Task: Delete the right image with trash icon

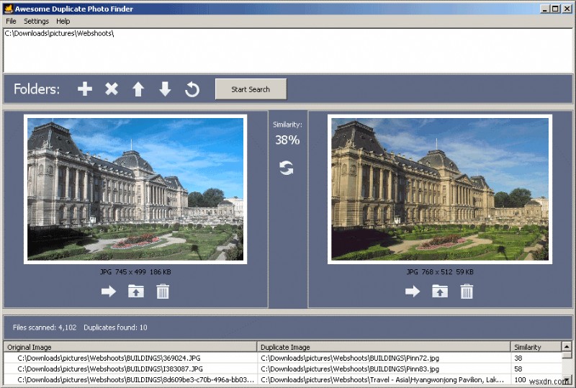Action: tap(467, 292)
